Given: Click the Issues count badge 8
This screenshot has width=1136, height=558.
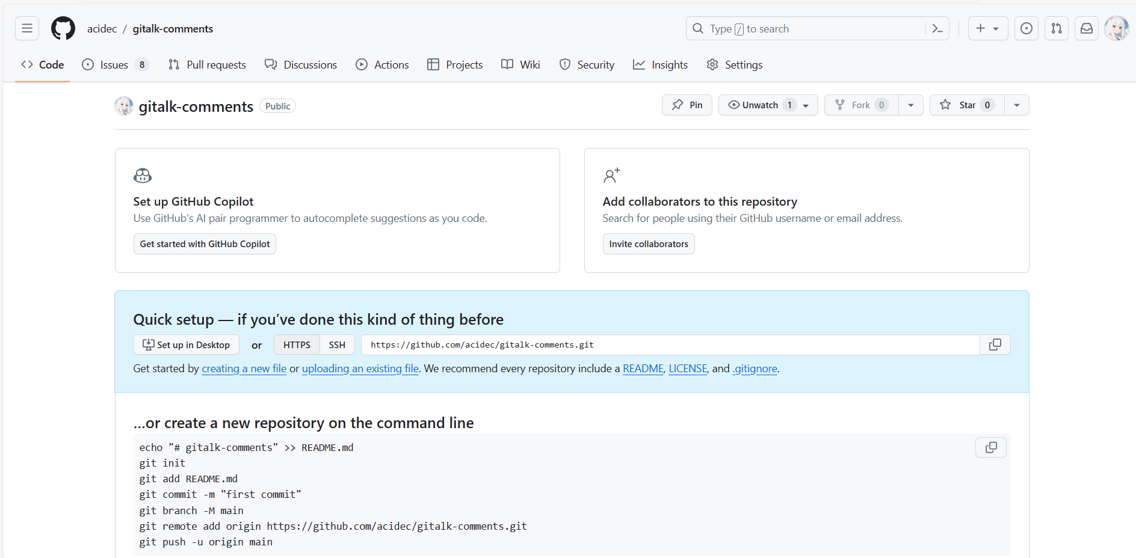Looking at the screenshot, I should (142, 64).
